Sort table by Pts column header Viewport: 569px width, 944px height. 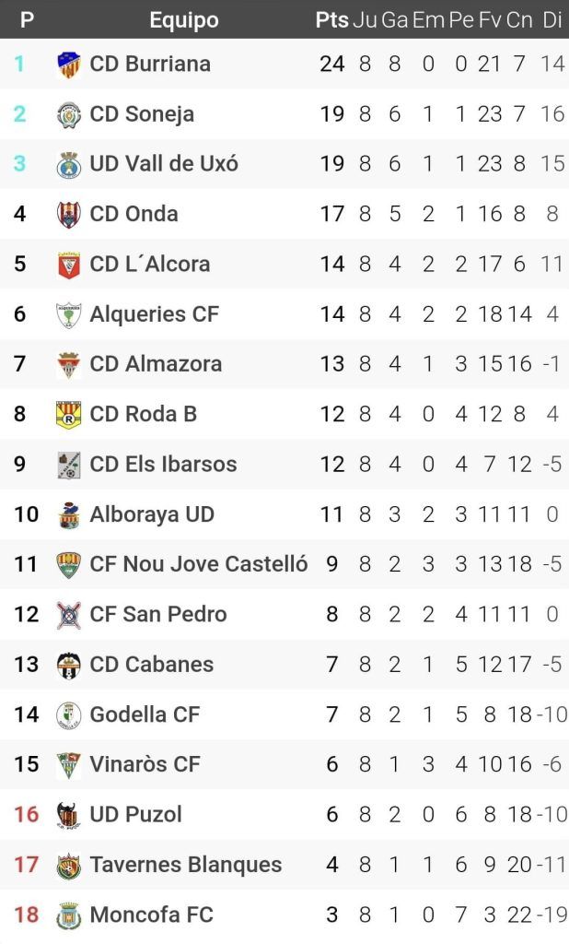pos(331,20)
